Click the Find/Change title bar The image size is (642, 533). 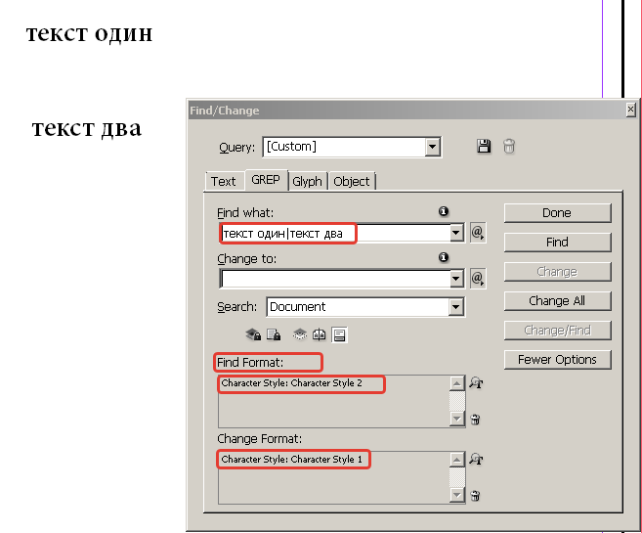pyautogui.click(x=407, y=111)
